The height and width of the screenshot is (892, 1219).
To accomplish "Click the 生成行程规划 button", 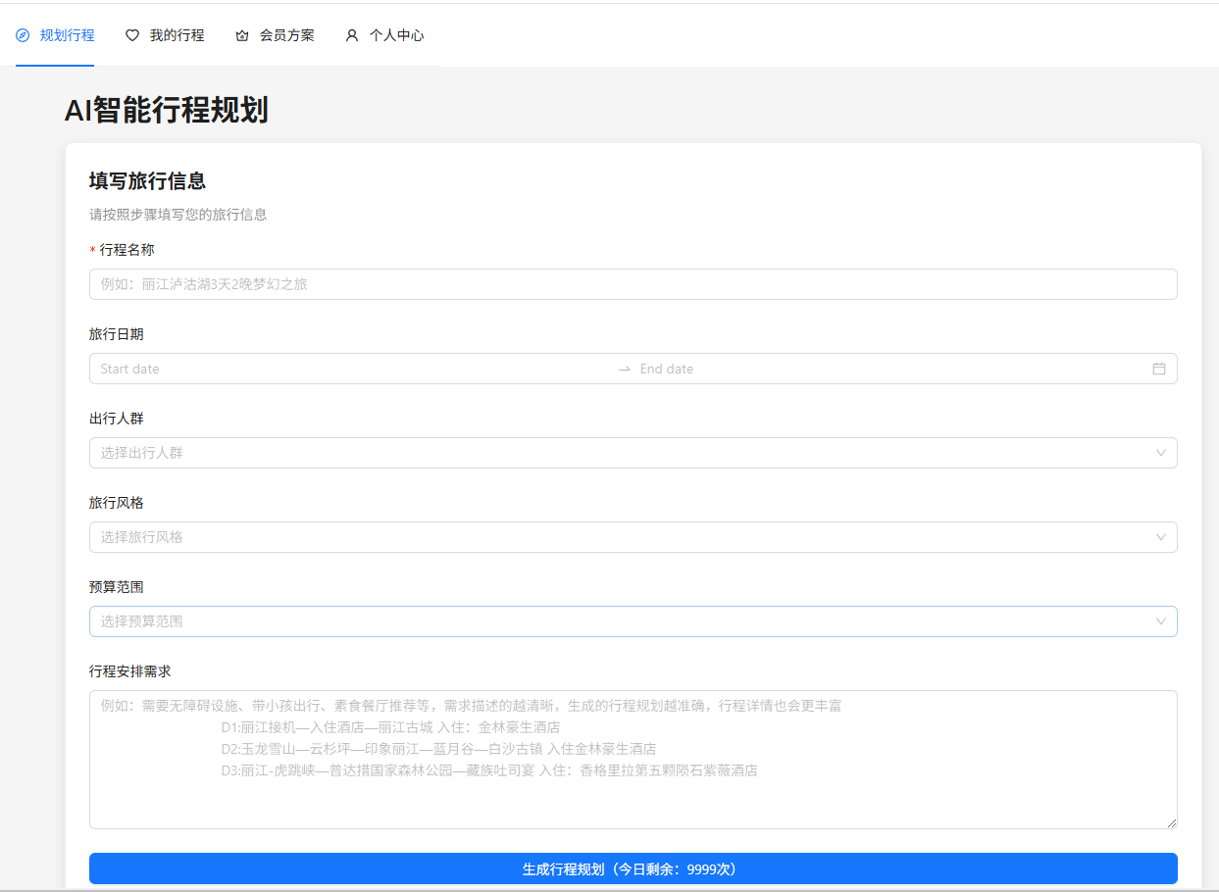I will coord(632,868).
